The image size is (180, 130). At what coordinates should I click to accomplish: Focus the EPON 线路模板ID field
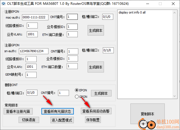32,25
